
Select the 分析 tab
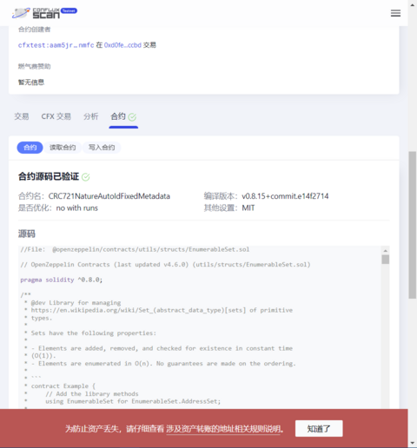[x=91, y=116]
